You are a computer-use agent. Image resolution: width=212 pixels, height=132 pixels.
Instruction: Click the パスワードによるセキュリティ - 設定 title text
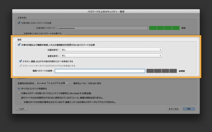click(106, 11)
